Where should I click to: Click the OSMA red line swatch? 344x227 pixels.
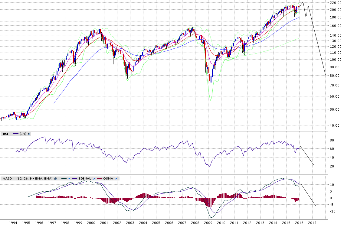(x=100, y=179)
